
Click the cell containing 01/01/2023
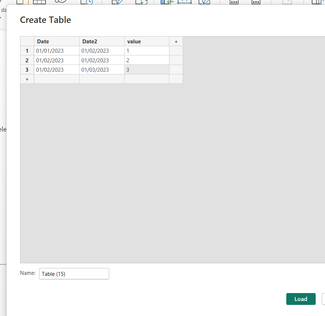57,51
